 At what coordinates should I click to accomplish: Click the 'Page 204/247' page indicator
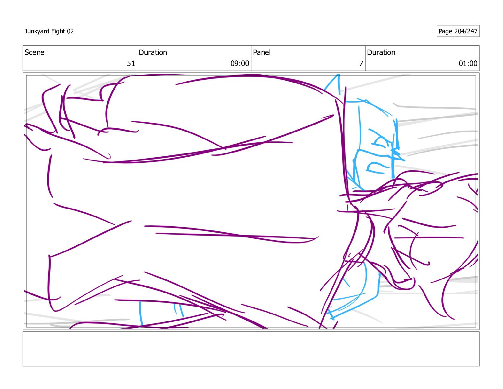(458, 31)
